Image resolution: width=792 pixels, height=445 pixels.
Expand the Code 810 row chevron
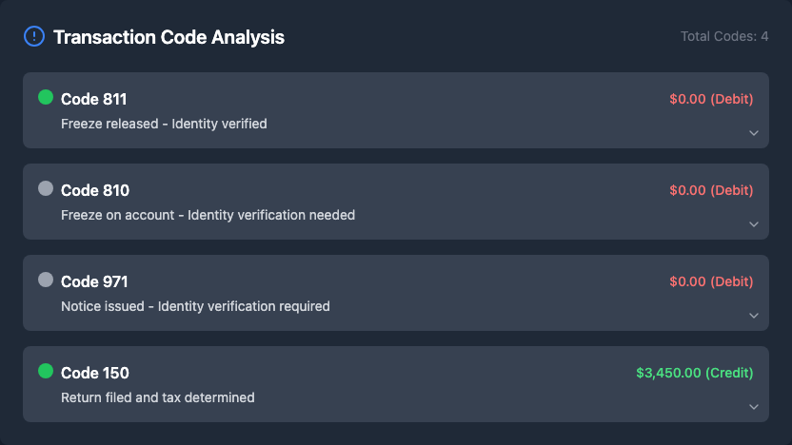754,224
